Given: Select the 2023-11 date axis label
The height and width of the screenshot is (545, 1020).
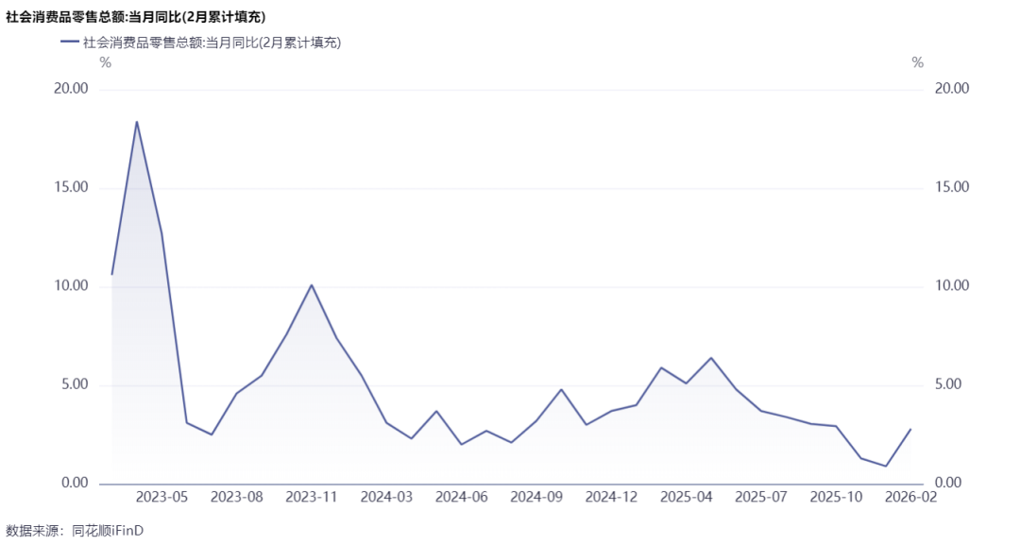Looking at the screenshot, I should [312, 498].
